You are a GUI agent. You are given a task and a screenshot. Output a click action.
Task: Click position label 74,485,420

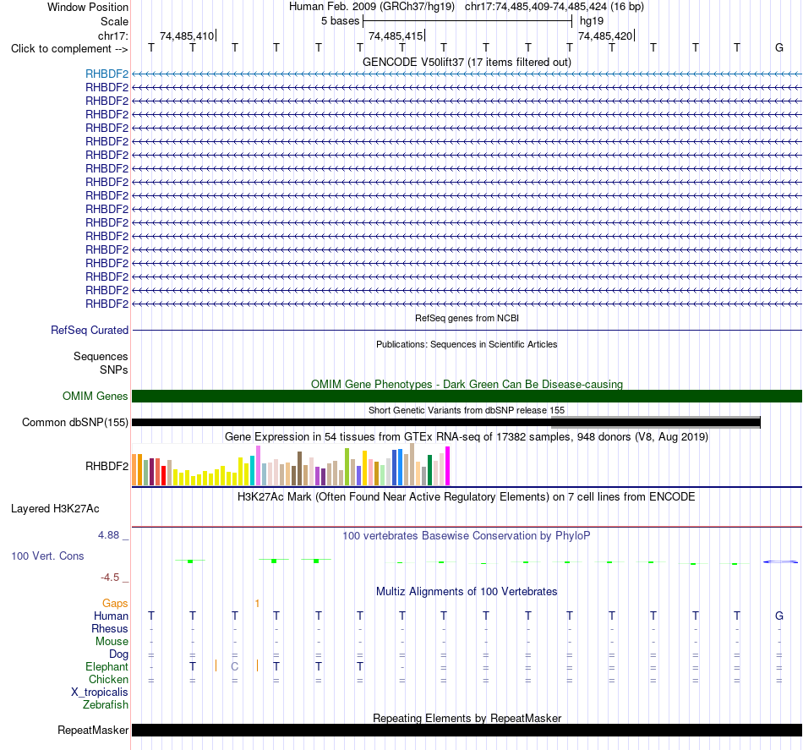[x=605, y=36]
